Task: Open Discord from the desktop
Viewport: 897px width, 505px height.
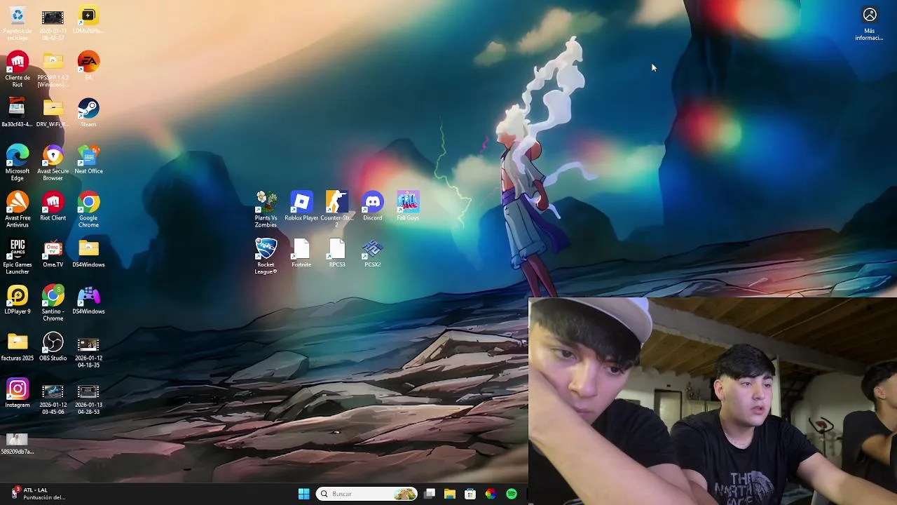Action: [373, 206]
